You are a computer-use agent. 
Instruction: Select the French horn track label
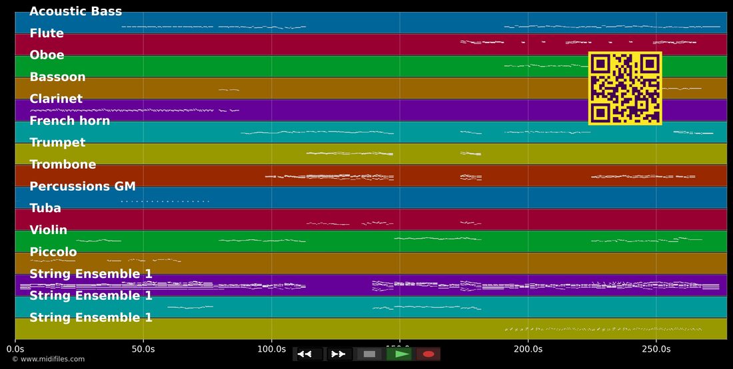click(x=70, y=121)
